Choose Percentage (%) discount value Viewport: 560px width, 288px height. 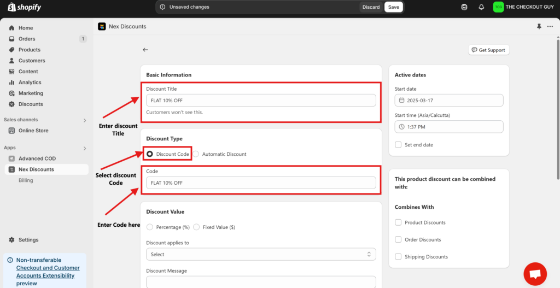150,227
